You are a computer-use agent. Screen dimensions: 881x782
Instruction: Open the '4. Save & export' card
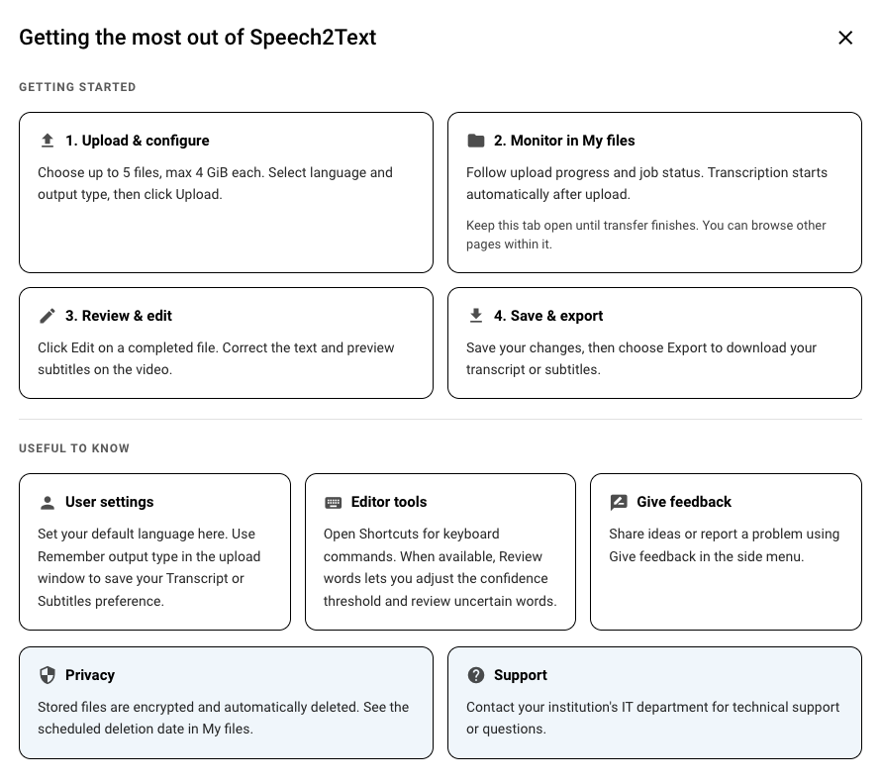[654, 343]
